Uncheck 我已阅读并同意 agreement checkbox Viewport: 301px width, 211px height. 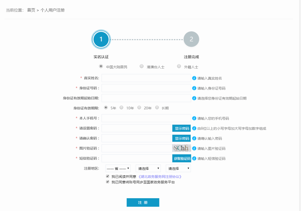click(108, 176)
